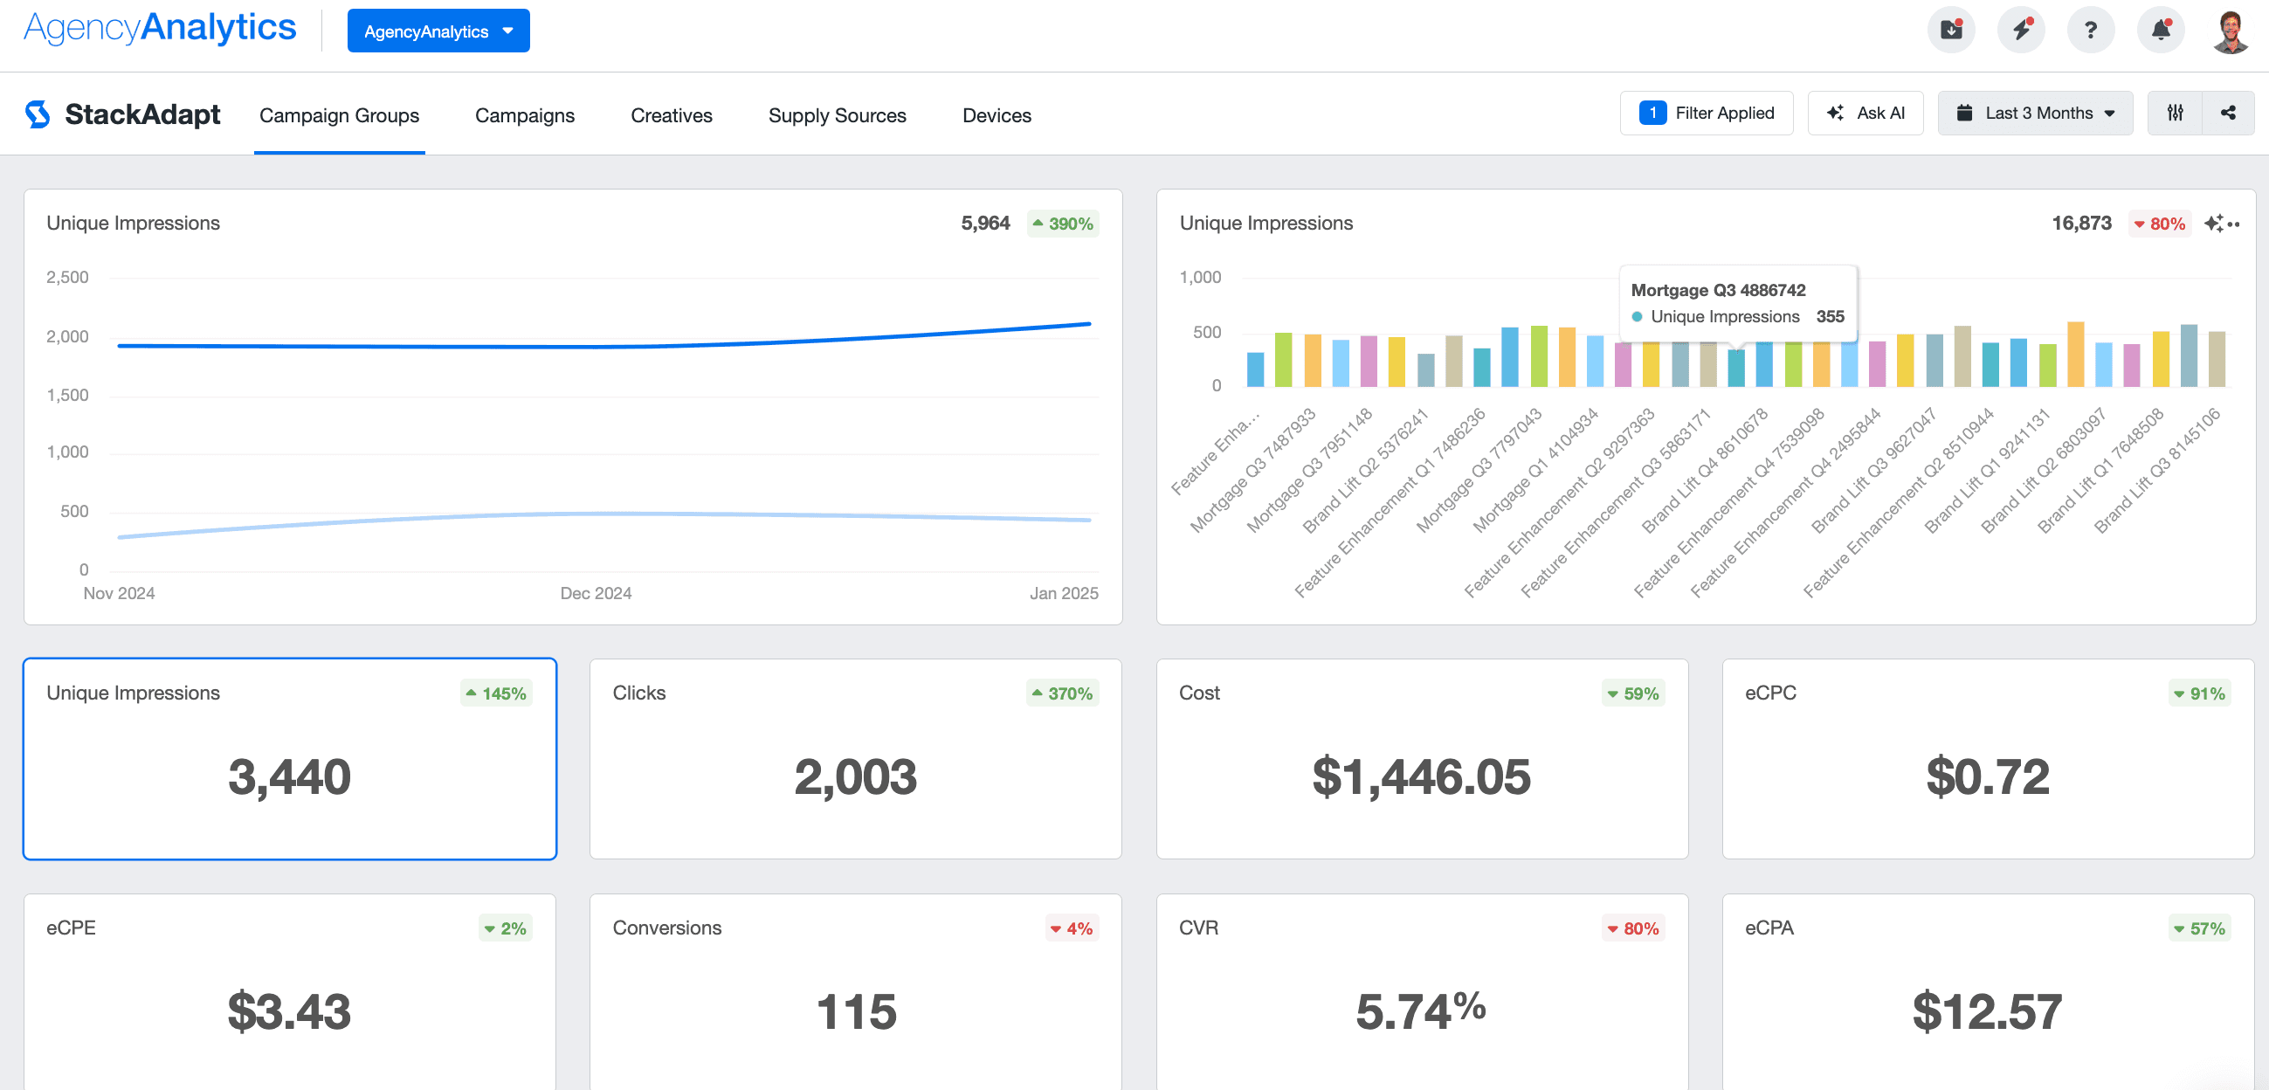The image size is (2269, 1090).
Task: Switch to the Campaigns tab
Action: pyautogui.click(x=524, y=115)
